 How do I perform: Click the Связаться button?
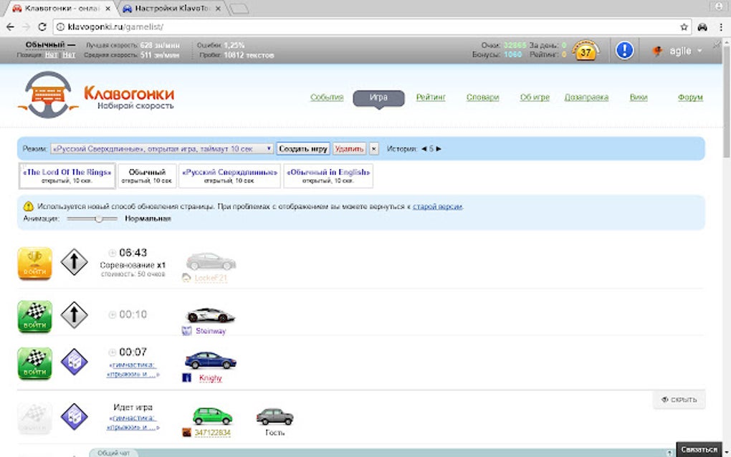699,450
